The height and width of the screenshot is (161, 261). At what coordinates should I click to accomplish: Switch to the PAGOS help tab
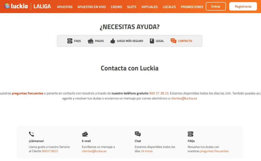(96, 41)
